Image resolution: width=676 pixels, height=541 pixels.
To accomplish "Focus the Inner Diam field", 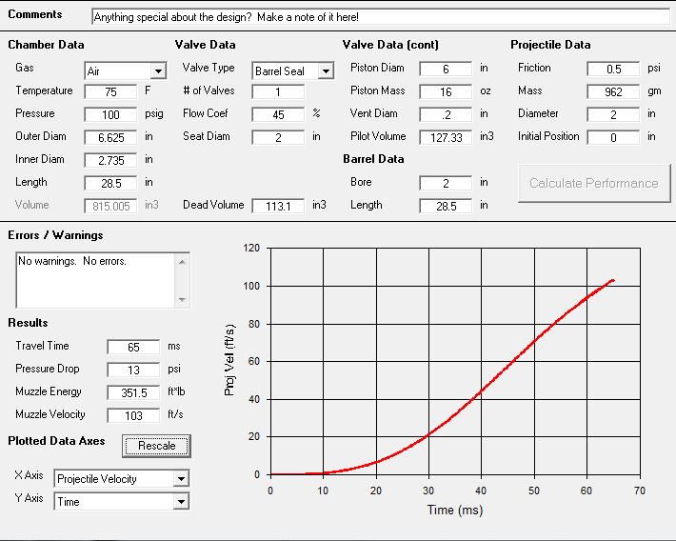I will point(110,160).
